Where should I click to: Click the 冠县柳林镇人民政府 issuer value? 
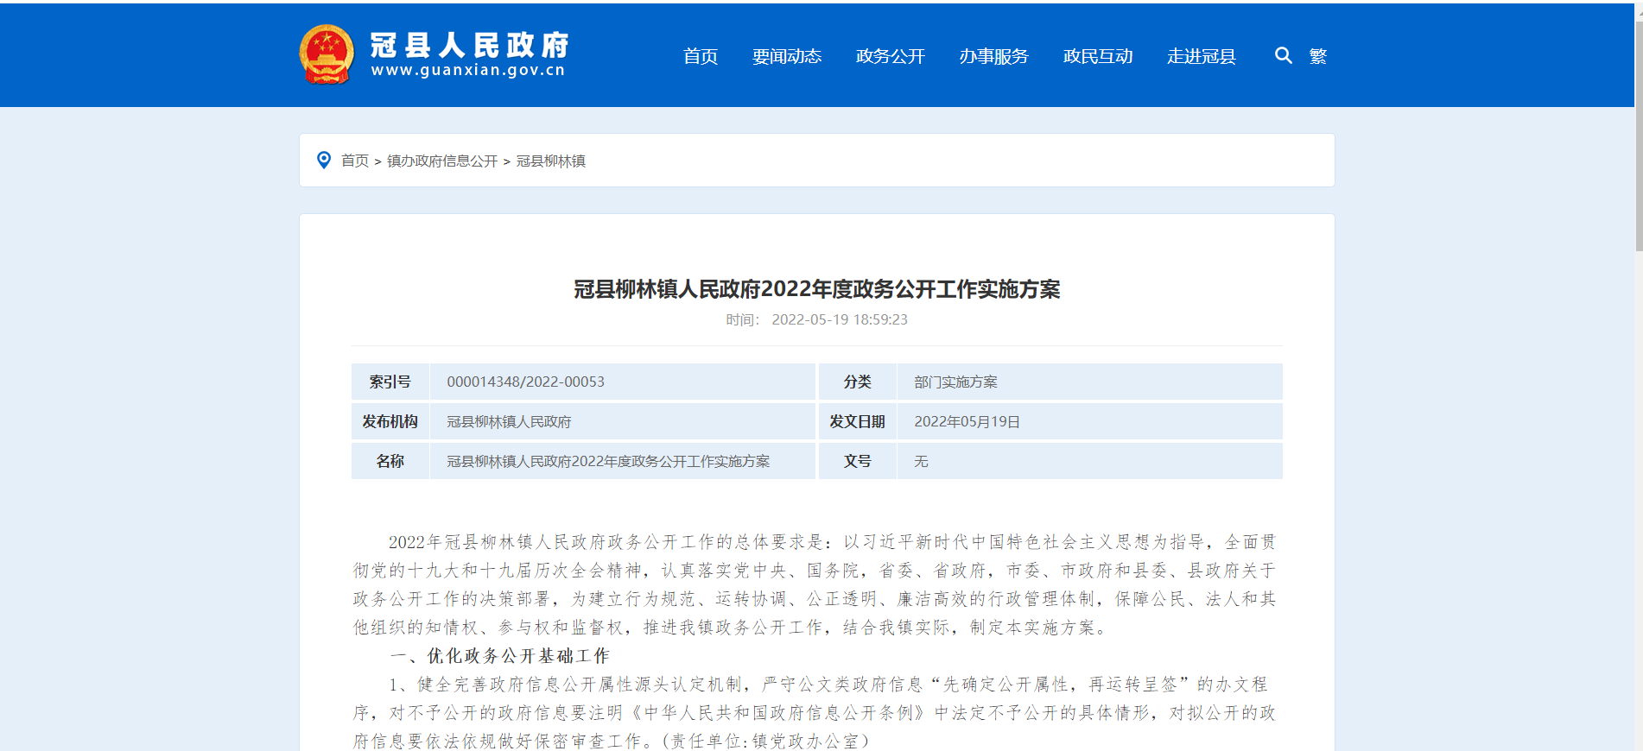point(509,421)
